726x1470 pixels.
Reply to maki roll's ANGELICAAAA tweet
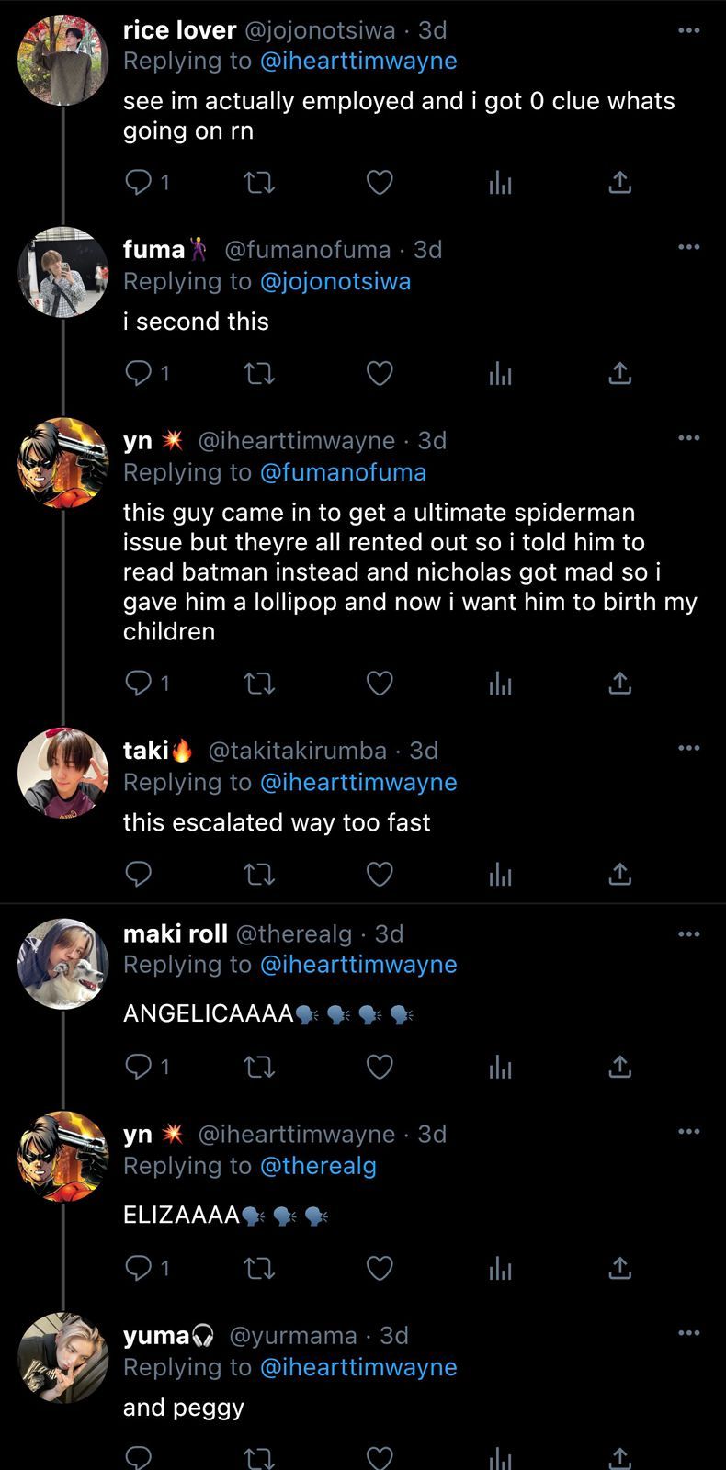138,1066
